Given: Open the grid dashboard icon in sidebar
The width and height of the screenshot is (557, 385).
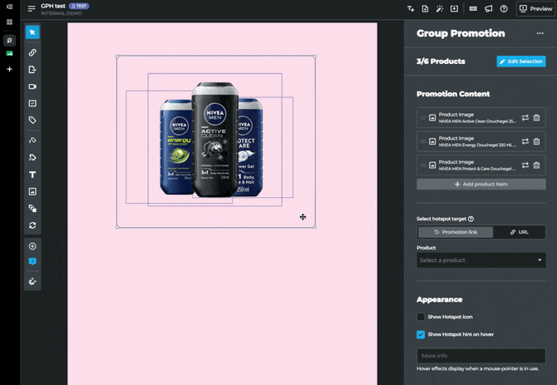Looking at the screenshot, I should tap(10, 22).
